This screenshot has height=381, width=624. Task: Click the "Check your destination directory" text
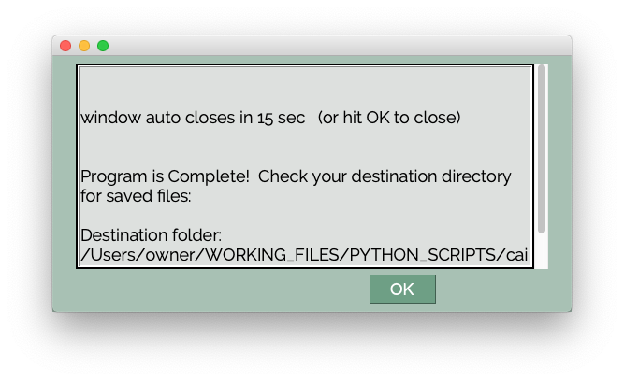click(385, 176)
